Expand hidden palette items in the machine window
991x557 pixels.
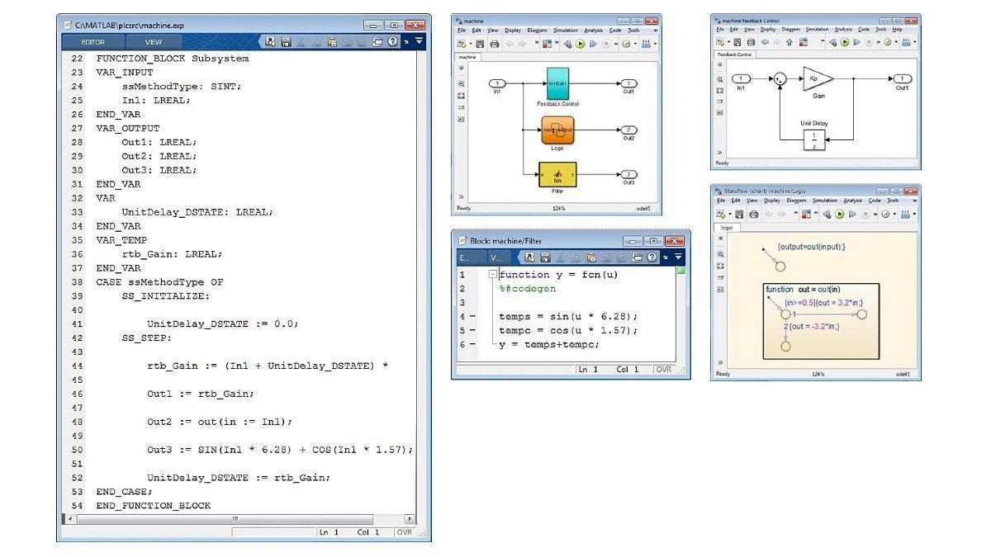click(461, 197)
